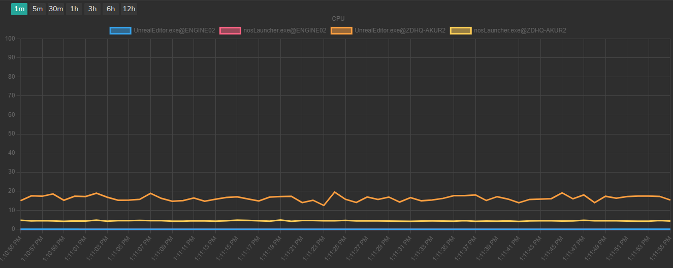
Task: Click the pink nosLauncher.exe@ENGINE02 legend swatch
Action: (230, 30)
